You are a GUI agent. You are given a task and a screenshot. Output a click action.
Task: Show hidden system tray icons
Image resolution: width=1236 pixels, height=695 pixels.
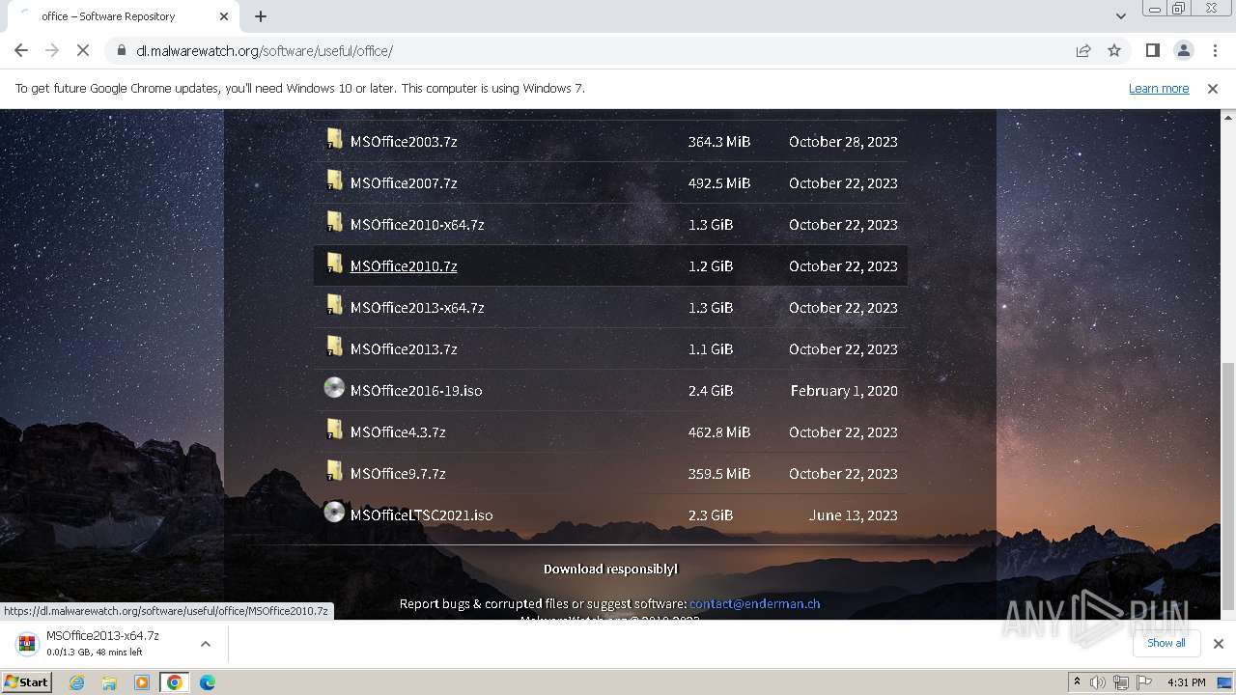1077,682
